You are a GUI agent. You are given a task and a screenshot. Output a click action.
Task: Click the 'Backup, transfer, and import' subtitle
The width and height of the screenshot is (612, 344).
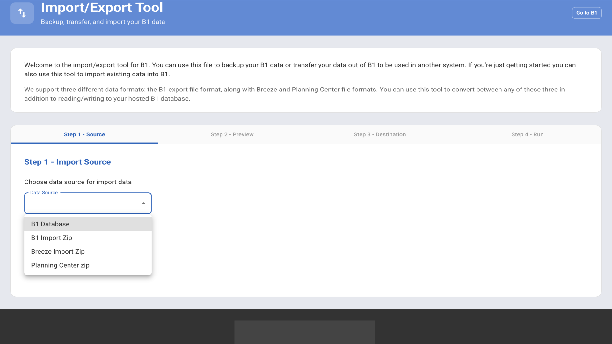[103, 22]
